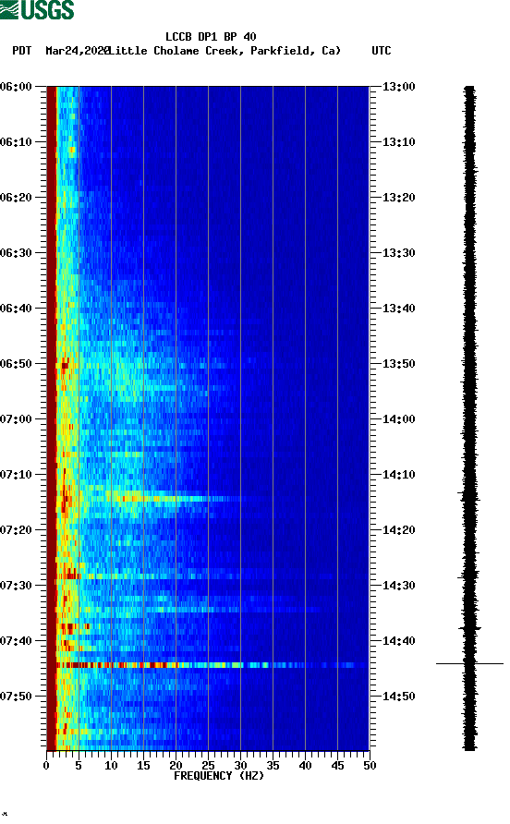The width and height of the screenshot is (510, 824).
Task: Click the 'PDT' timezone label
Action: [22, 51]
